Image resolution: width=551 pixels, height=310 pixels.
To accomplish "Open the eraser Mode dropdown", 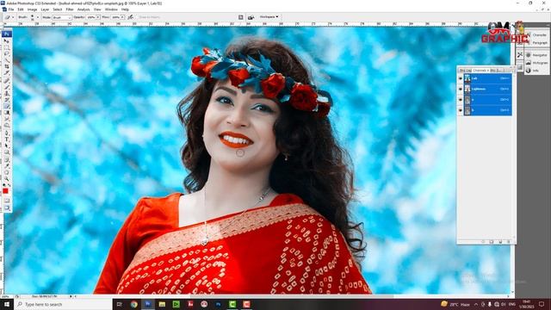I will pyautogui.click(x=62, y=17).
